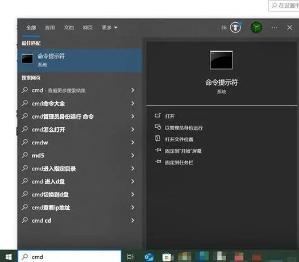The height and width of the screenshot is (262, 299).
Task: Expand the chevron for md5
Action: tap(132, 155)
